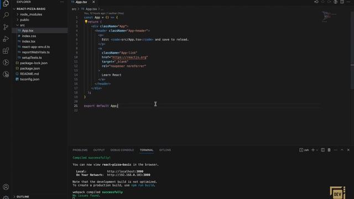354x199 pixels.
Task: Click 'Compiled successfully!' in terminal
Action: (x=92, y=158)
